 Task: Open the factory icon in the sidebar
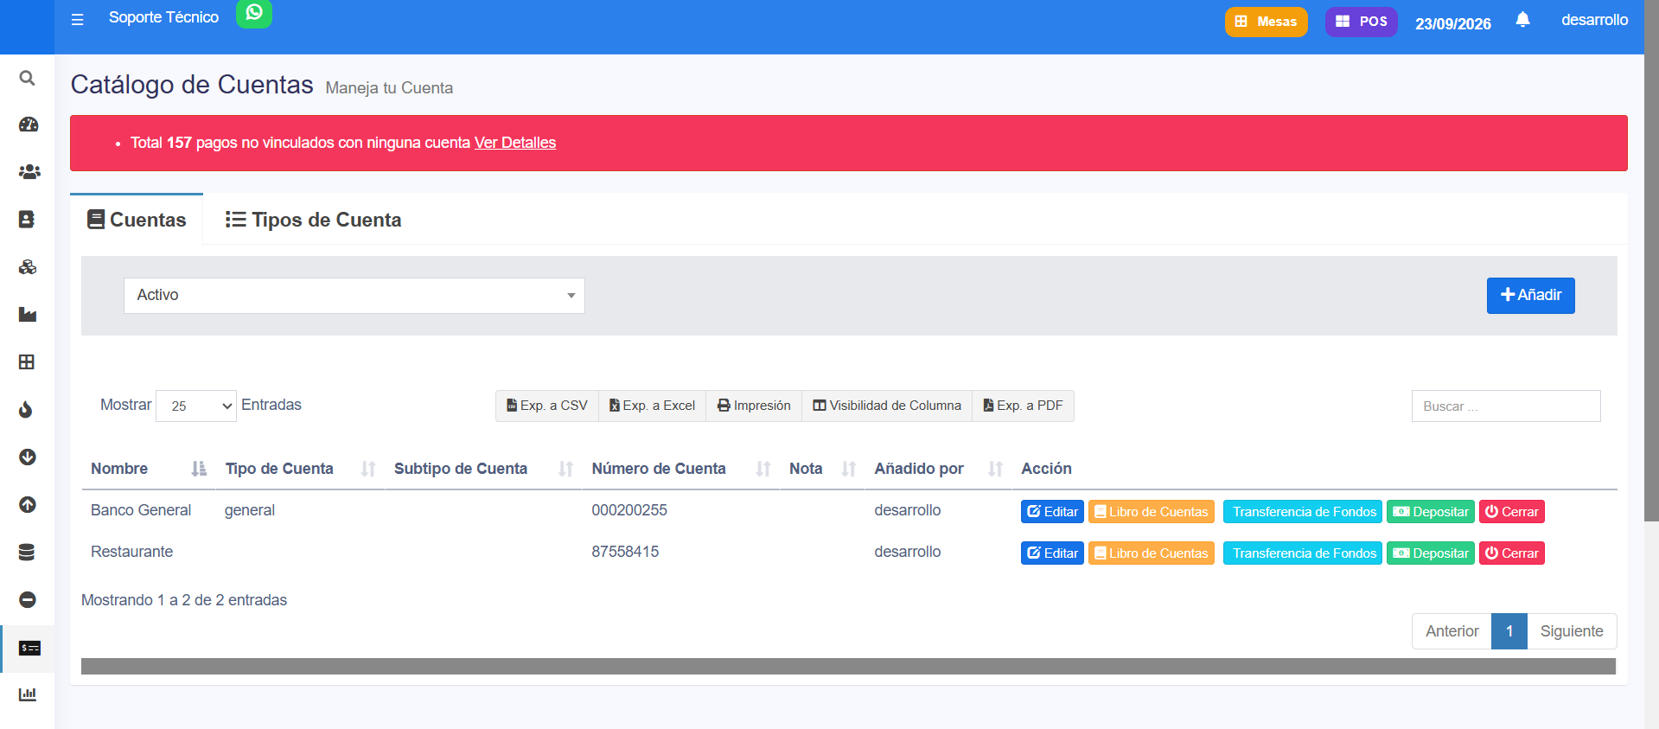[x=28, y=315]
